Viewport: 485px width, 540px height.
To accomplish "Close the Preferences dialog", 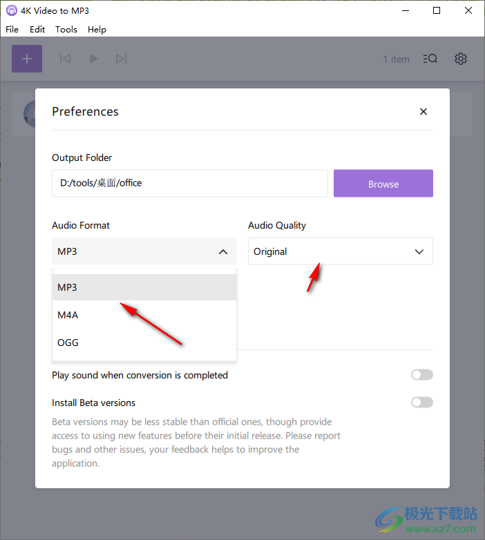I will [x=424, y=112].
